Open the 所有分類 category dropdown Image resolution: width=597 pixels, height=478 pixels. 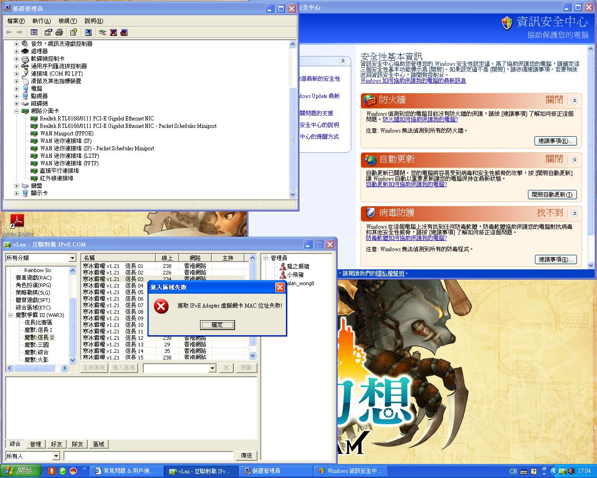click(x=72, y=258)
